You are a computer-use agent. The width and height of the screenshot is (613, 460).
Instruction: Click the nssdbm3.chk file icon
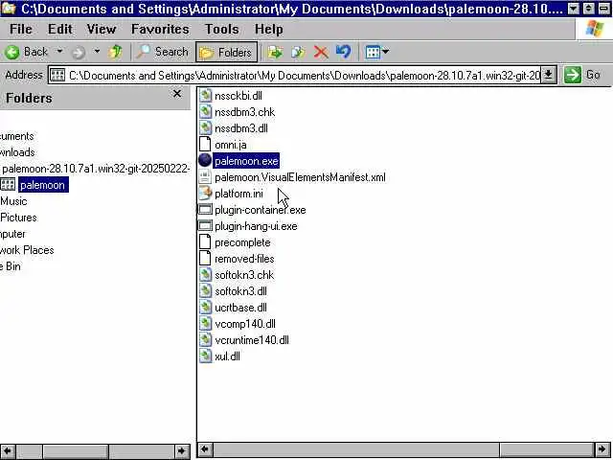pos(205,112)
